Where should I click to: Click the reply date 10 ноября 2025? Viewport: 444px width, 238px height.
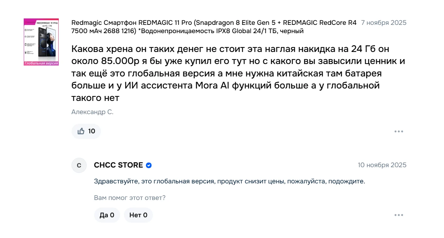point(382,165)
